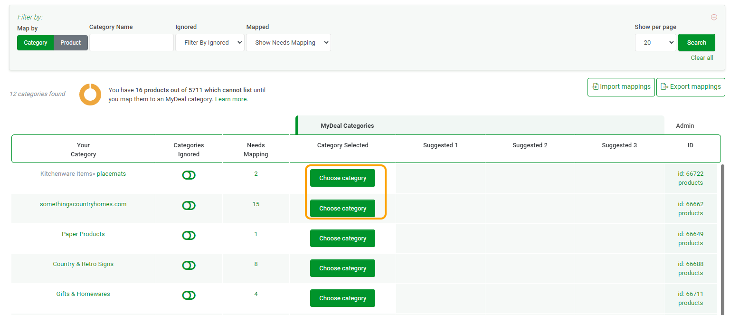Image resolution: width=730 pixels, height=315 pixels.
Task: Click needs mapping count 8
Action: (256, 264)
